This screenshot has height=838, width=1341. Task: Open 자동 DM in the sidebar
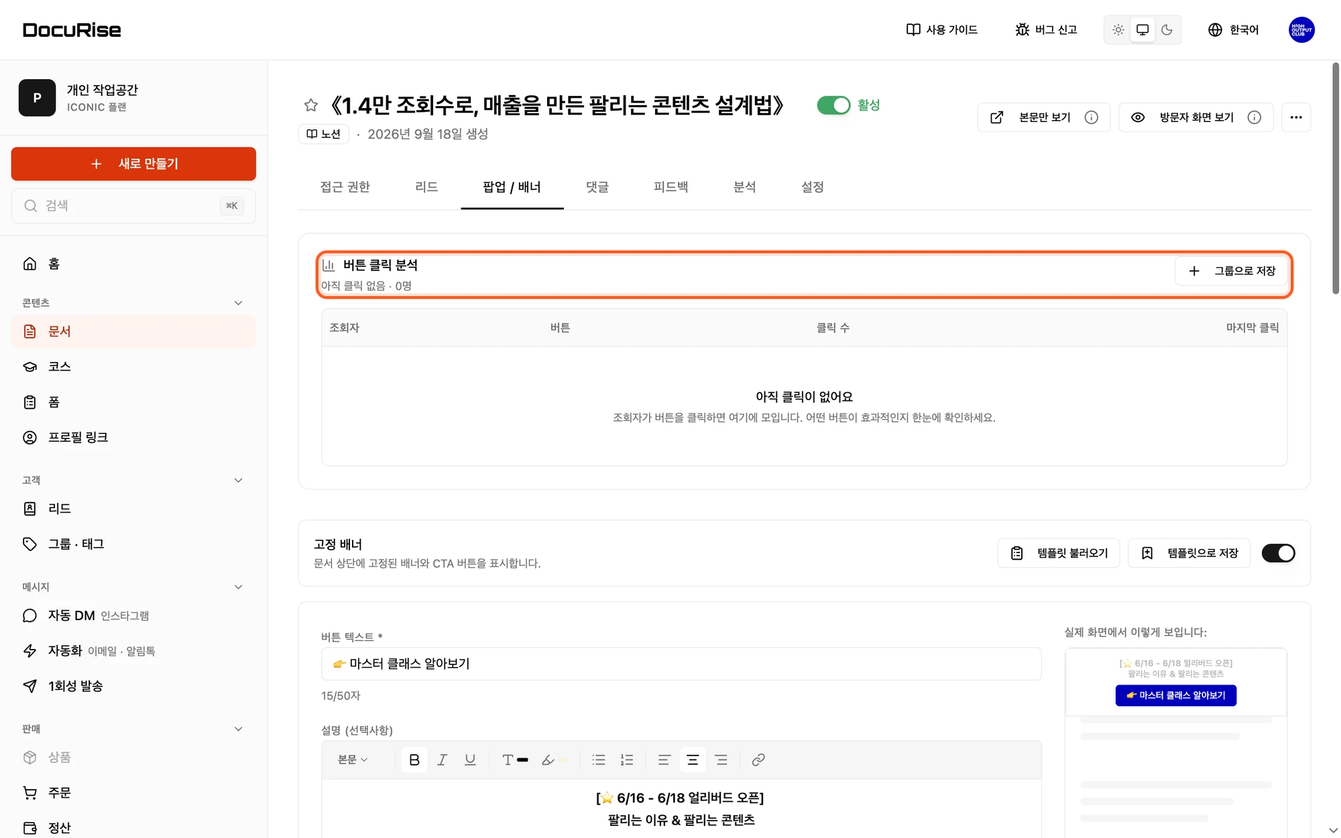[133, 615]
